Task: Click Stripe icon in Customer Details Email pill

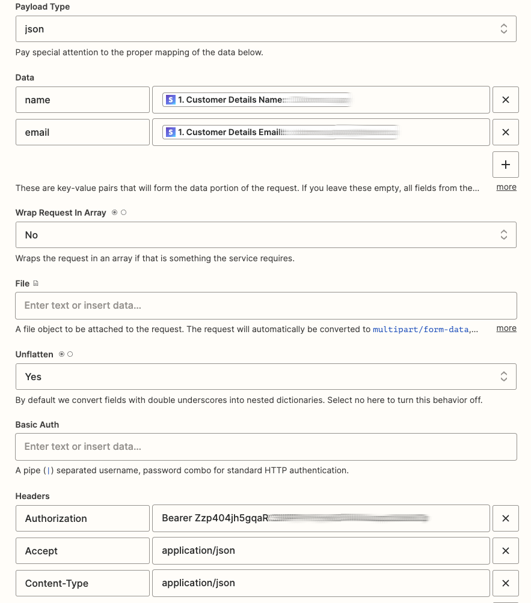Action: click(x=171, y=132)
